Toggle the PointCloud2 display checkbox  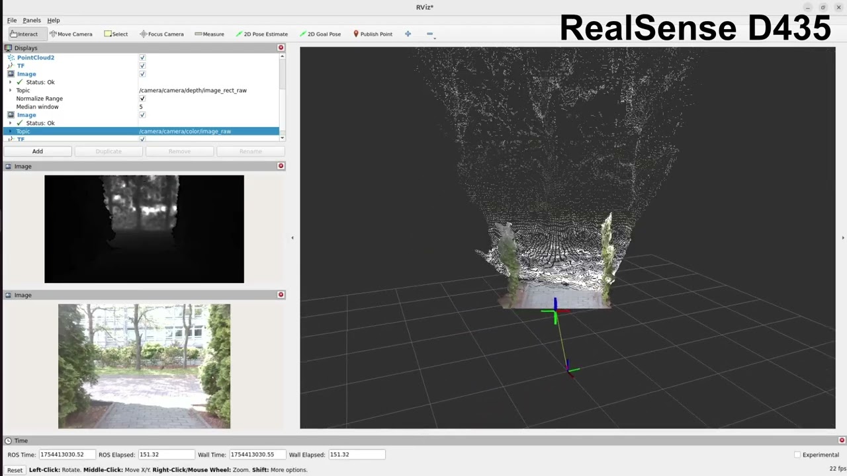[142, 58]
